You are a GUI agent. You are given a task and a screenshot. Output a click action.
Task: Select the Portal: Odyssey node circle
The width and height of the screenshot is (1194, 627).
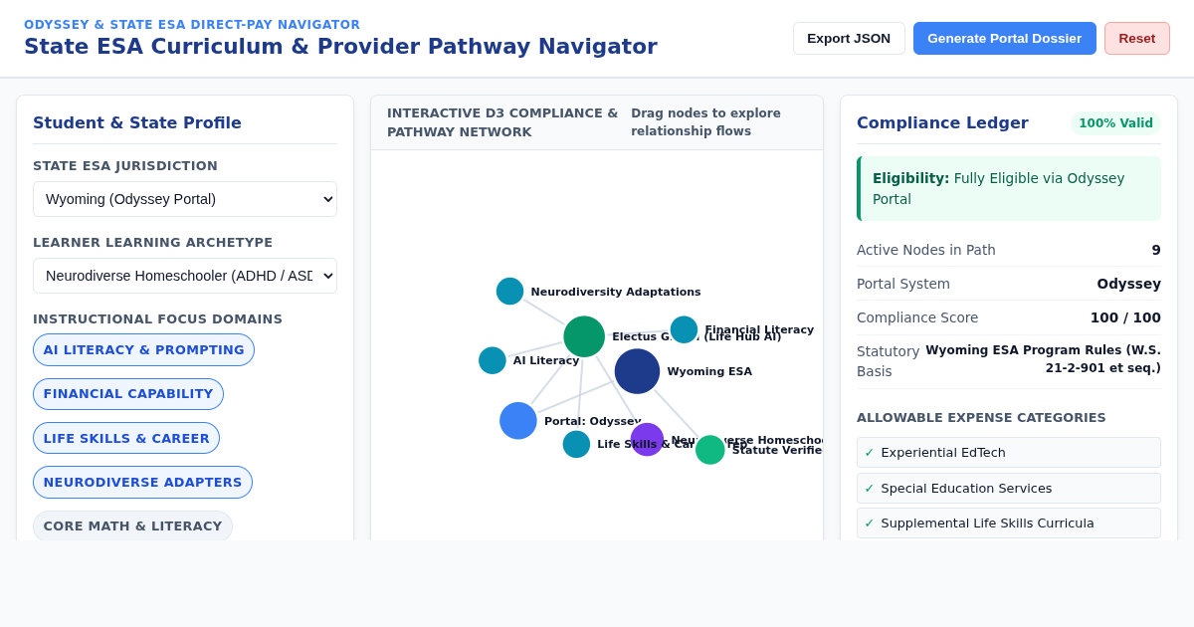(x=518, y=421)
